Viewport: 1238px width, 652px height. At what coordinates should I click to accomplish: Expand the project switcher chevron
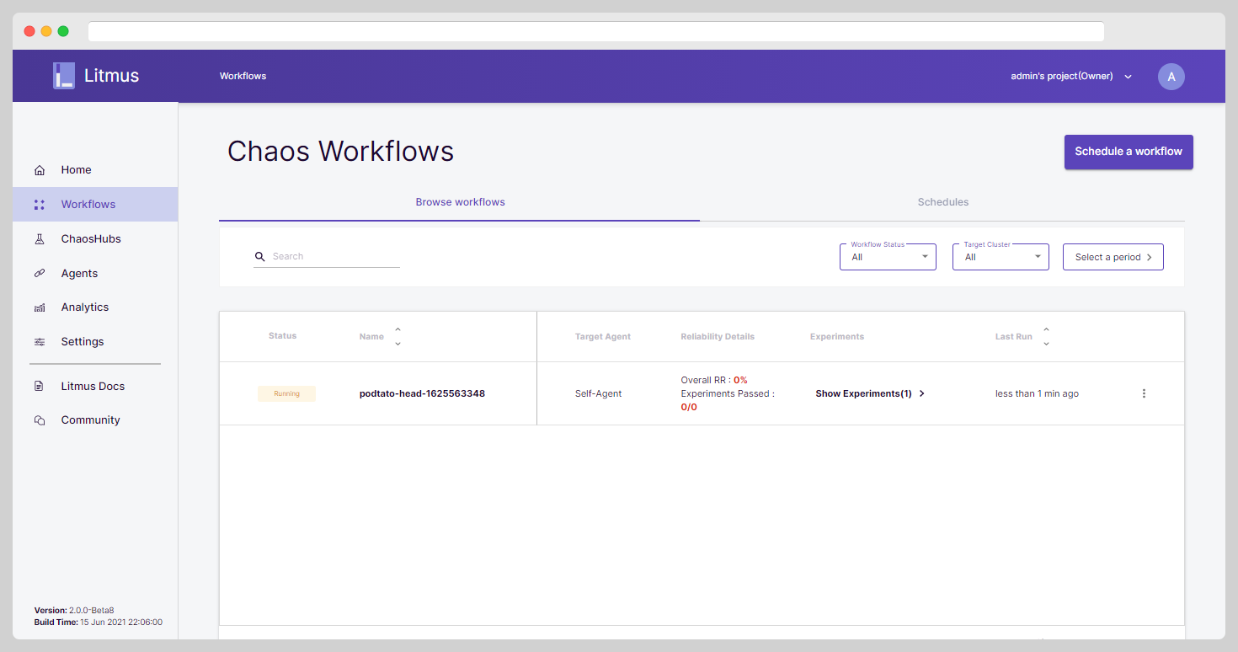(1129, 77)
